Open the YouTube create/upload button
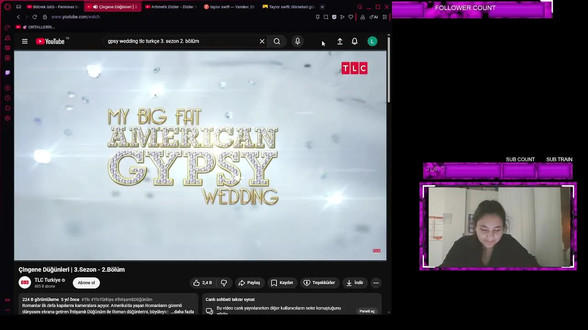The height and width of the screenshot is (330, 588). [340, 41]
